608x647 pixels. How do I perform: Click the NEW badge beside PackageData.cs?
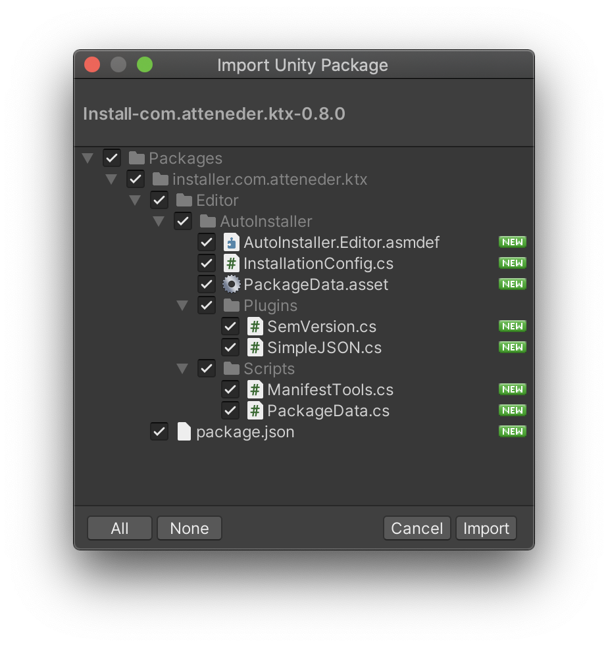coord(512,410)
